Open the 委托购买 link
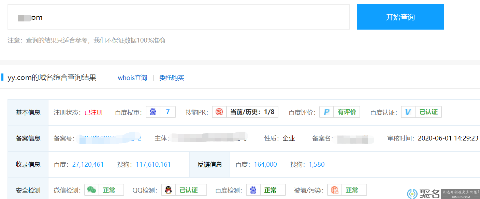480x199 pixels. click(x=172, y=78)
